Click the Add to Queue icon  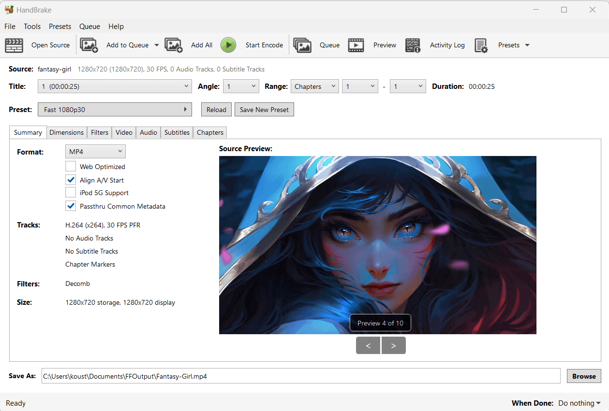tap(89, 45)
